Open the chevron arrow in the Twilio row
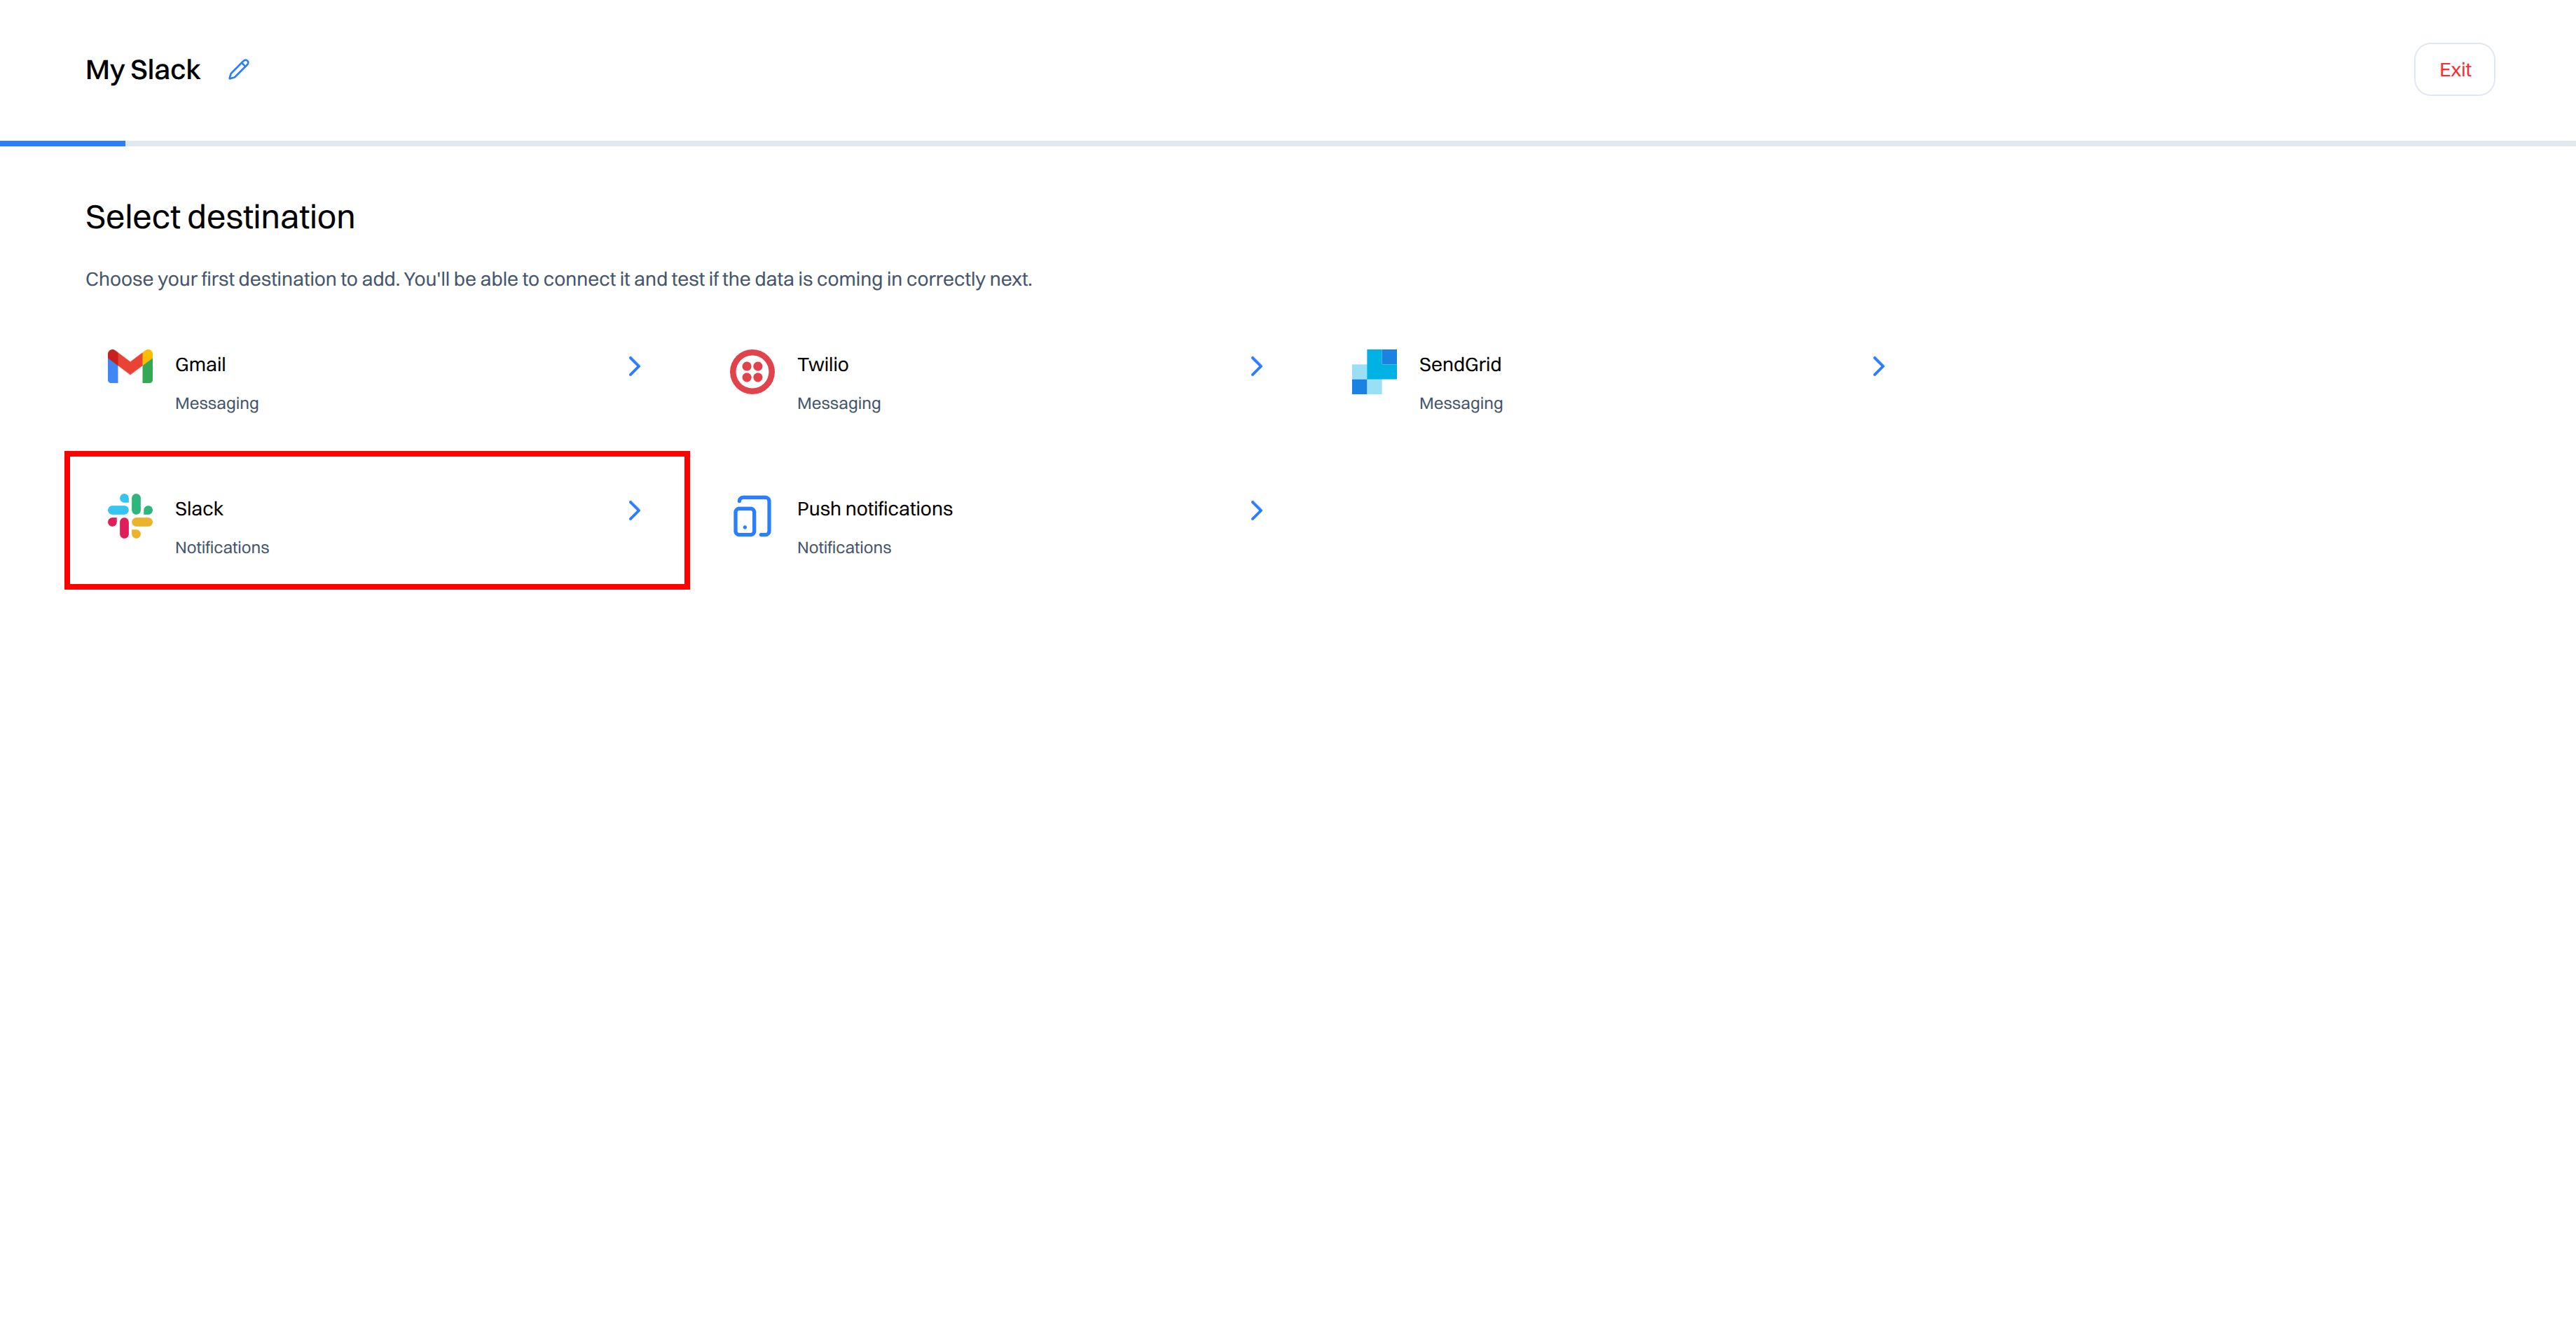 (1256, 367)
